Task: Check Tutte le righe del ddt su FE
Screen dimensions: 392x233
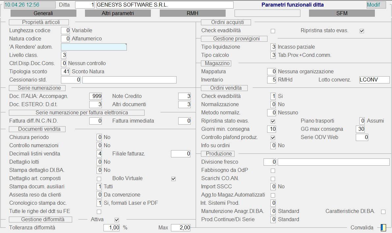Action: [99, 212]
